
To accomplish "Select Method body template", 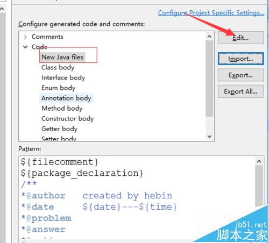I will (62, 109).
